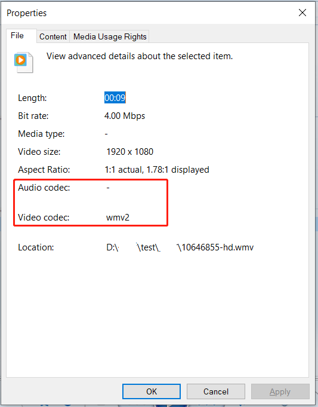Image resolution: width=318 pixels, height=407 pixels.
Task: Click the 'View advanced details' description text
Action: click(x=140, y=56)
